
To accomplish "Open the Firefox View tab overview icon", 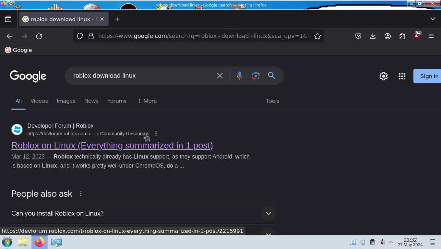I will tap(8, 19).
